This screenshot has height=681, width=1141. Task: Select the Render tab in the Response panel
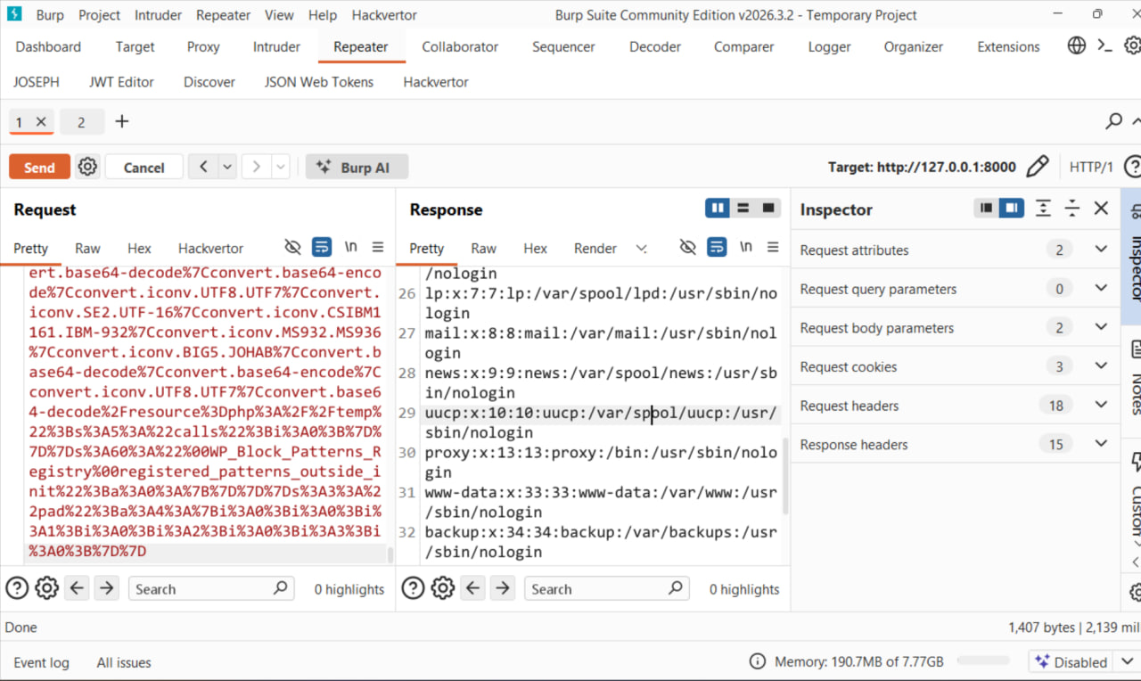pos(595,249)
